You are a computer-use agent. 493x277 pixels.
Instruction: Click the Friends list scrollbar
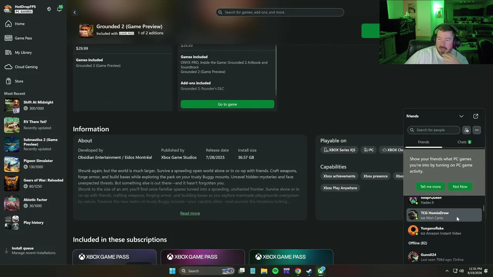(484, 208)
